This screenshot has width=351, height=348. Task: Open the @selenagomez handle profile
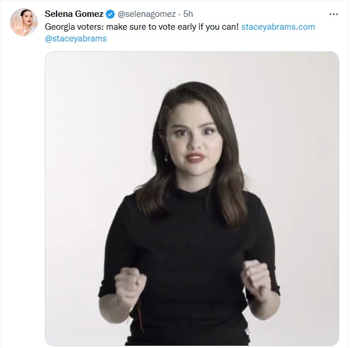[x=145, y=15]
